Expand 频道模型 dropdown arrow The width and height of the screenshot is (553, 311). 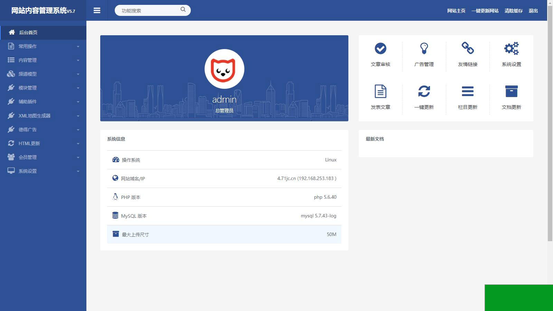click(x=78, y=74)
